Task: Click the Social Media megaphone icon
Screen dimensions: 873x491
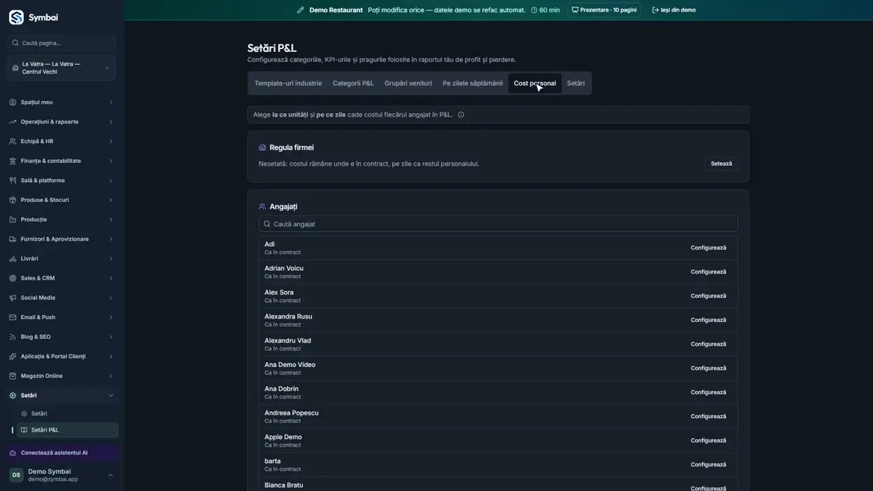Action: (x=13, y=298)
